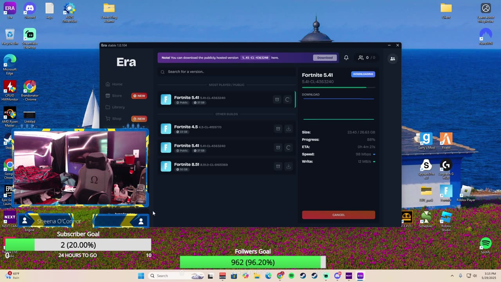Open Roblox Studio desktop shortcut

pyautogui.click(x=446, y=221)
